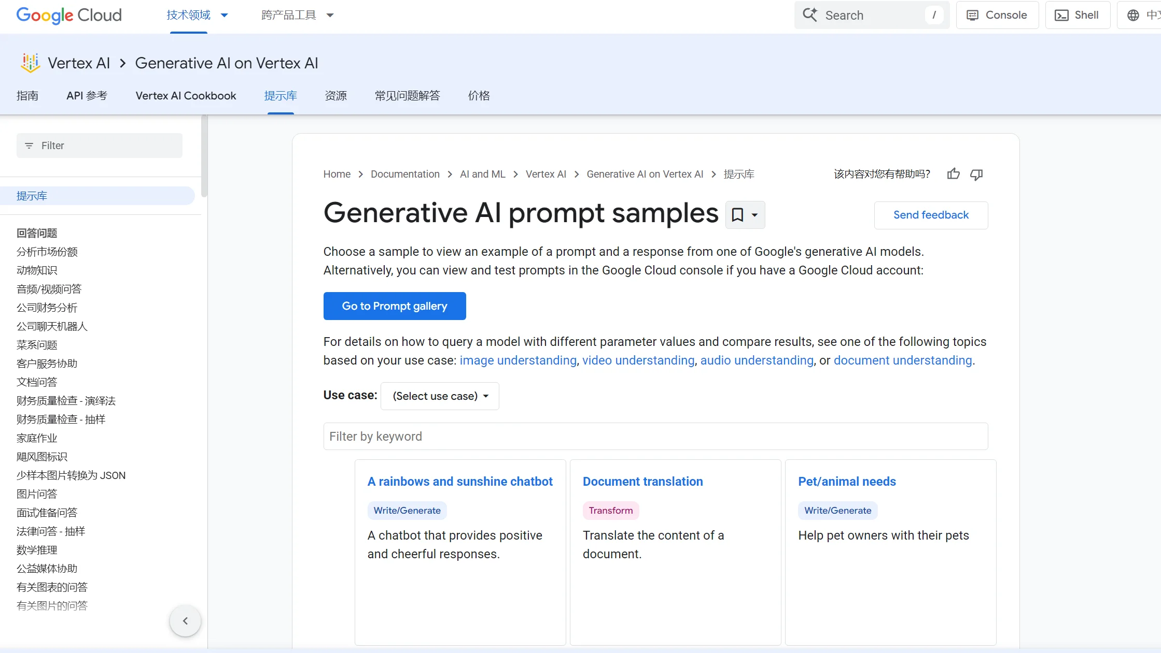Viewport: 1161px width, 653px height.
Task: Click the thumbs up helpful icon
Action: click(953, 174)
